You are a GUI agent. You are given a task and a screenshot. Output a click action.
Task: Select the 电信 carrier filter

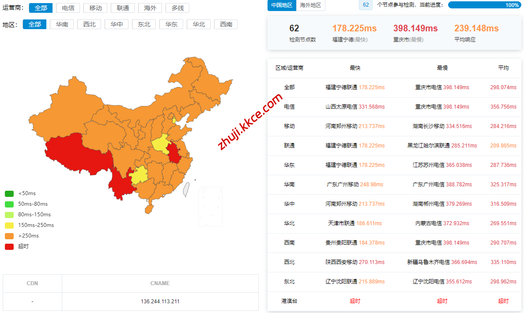point(68,8)
